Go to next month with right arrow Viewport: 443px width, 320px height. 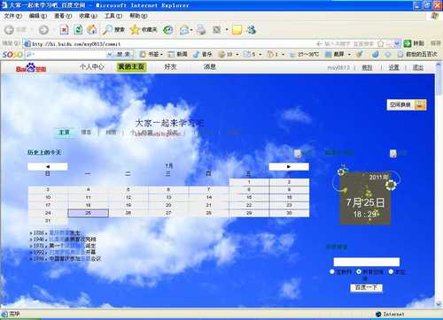289,166
